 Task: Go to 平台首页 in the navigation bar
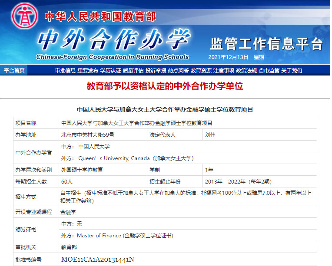14,70
